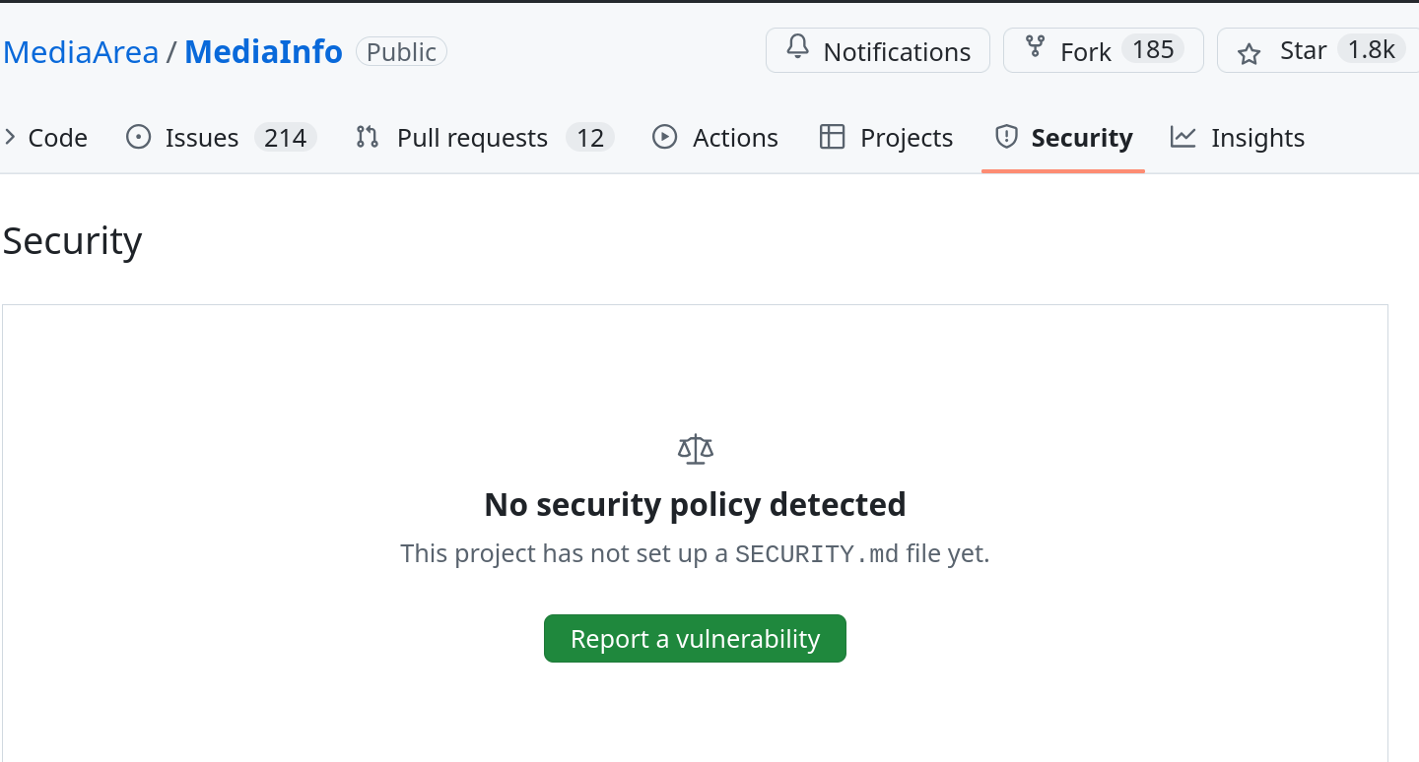The width and height of the screenshot is (1419, 762).
Task: Follow the MediaInfo repository link
Action: (x=263, y=51)
